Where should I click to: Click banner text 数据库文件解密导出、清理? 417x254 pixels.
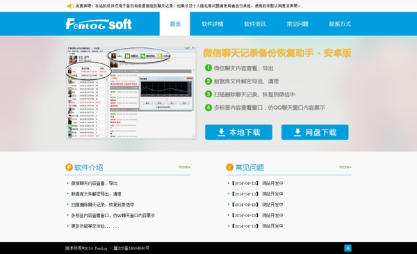tap(246, 81)
